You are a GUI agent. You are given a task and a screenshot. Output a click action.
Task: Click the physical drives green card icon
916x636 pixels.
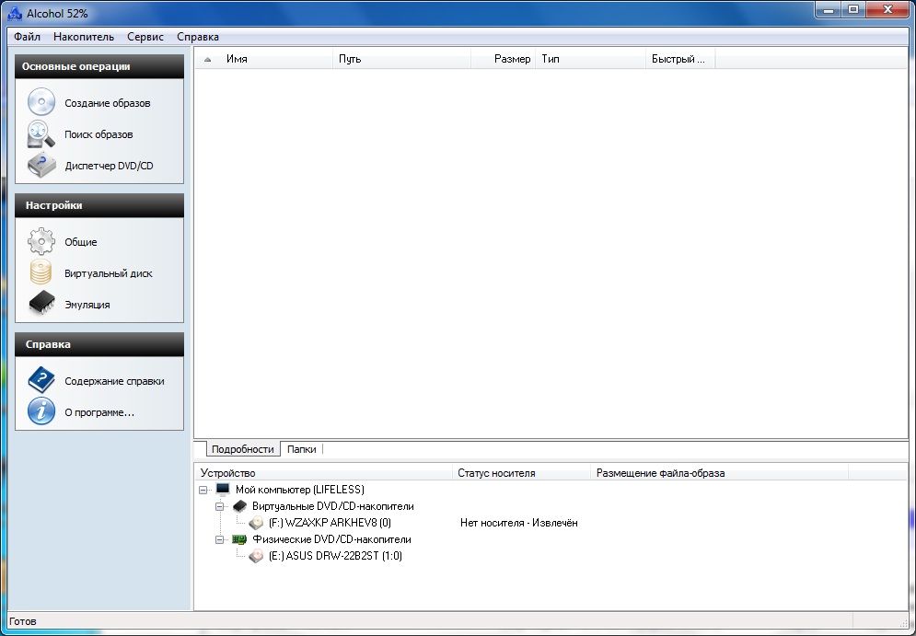pos(239,539)
